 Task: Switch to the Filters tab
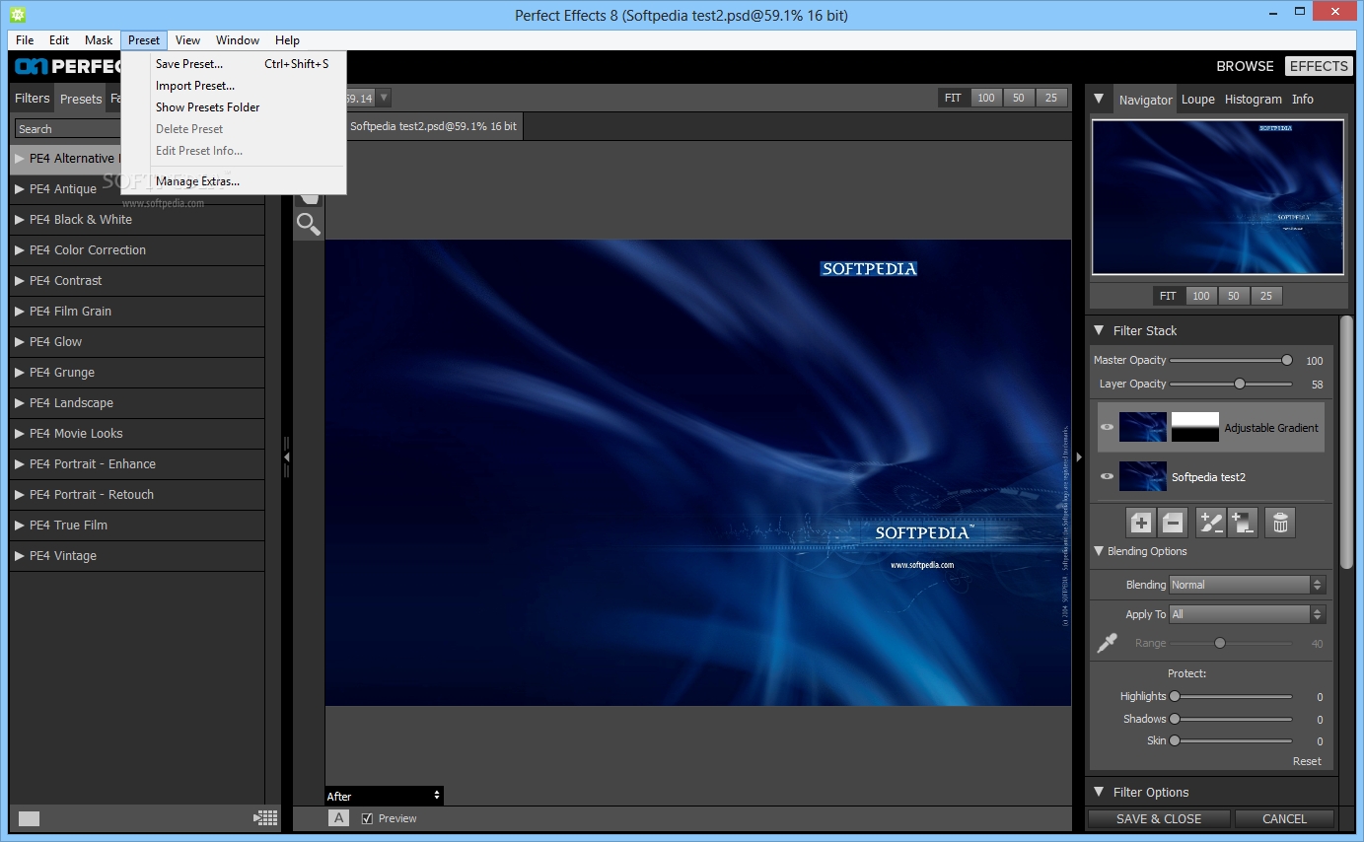32,99
